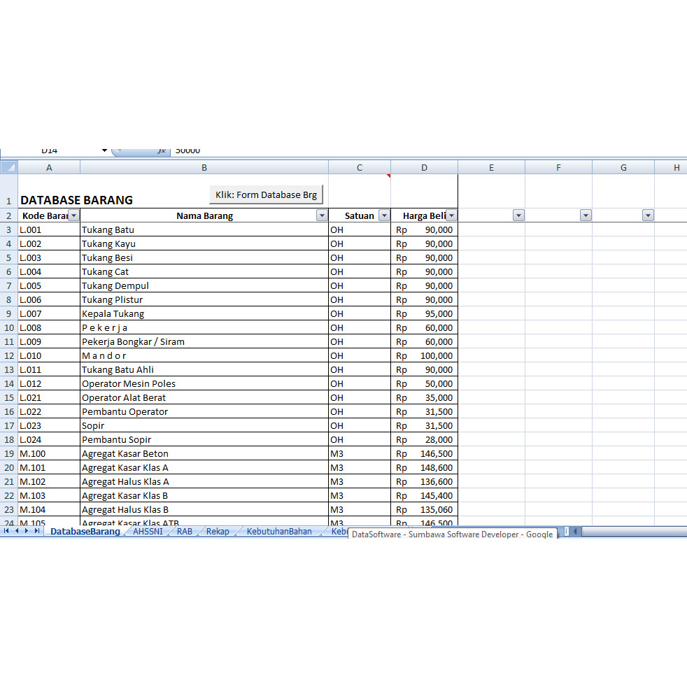This screenshot has width=687, height=687.
Task: Open the Satuan filter dropdown
Action: (384, 215)
